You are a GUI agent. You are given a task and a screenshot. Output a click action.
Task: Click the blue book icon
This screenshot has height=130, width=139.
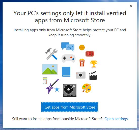point(66,72)
